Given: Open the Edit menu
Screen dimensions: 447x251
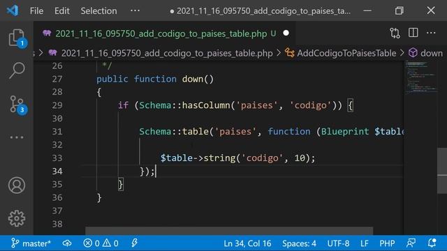Looking at the screenshot, I should point(62,11).
